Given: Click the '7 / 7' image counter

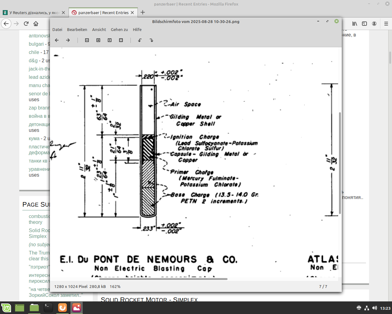Looking at the screenshot, I should [x=323, y=286].
